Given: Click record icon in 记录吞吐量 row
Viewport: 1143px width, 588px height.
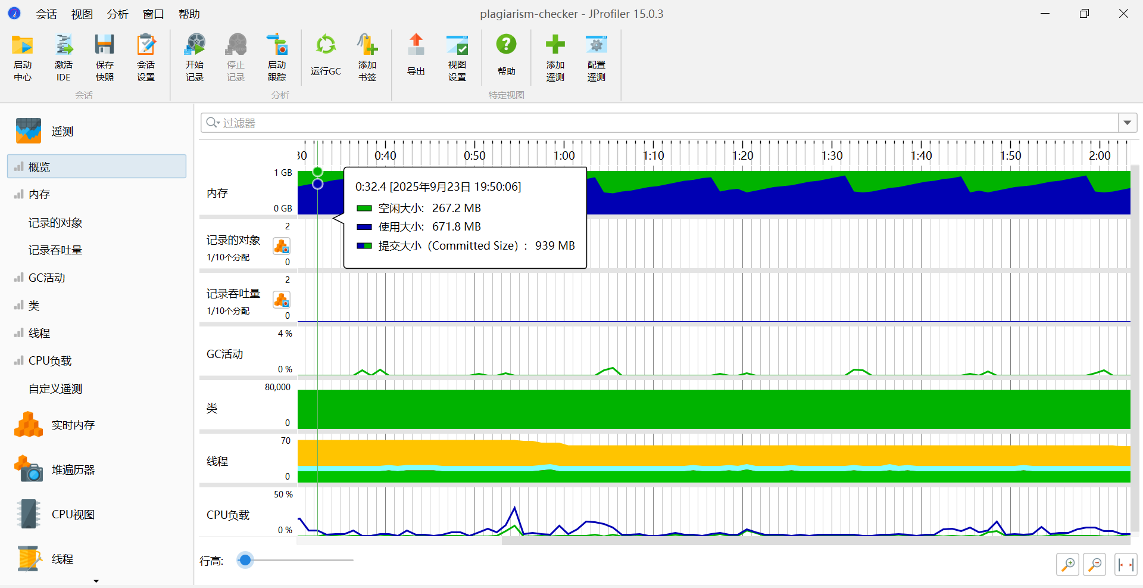Looking at the screenshot, I should [x=282, y=300].
